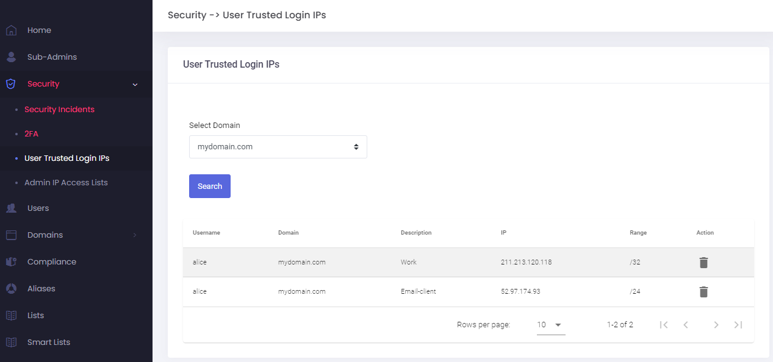
Task: Click the Security shield icon
Action: point(10,83)
